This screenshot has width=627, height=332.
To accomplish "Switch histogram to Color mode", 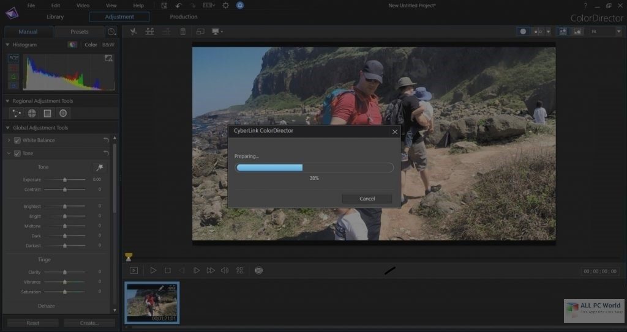I will click(x=91, y=45).
